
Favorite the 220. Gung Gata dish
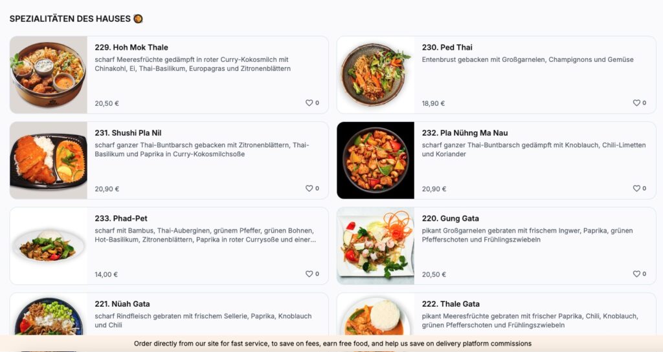tap(636, 274)
